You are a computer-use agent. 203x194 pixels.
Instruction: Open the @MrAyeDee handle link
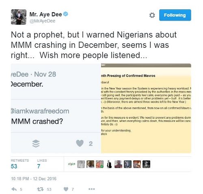(x=42, y=21)
